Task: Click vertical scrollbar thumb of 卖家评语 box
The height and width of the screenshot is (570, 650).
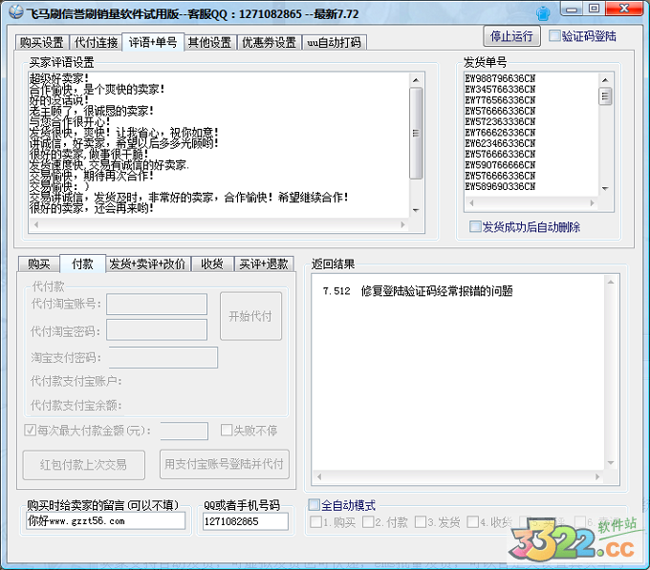Action: coord(416,134)
